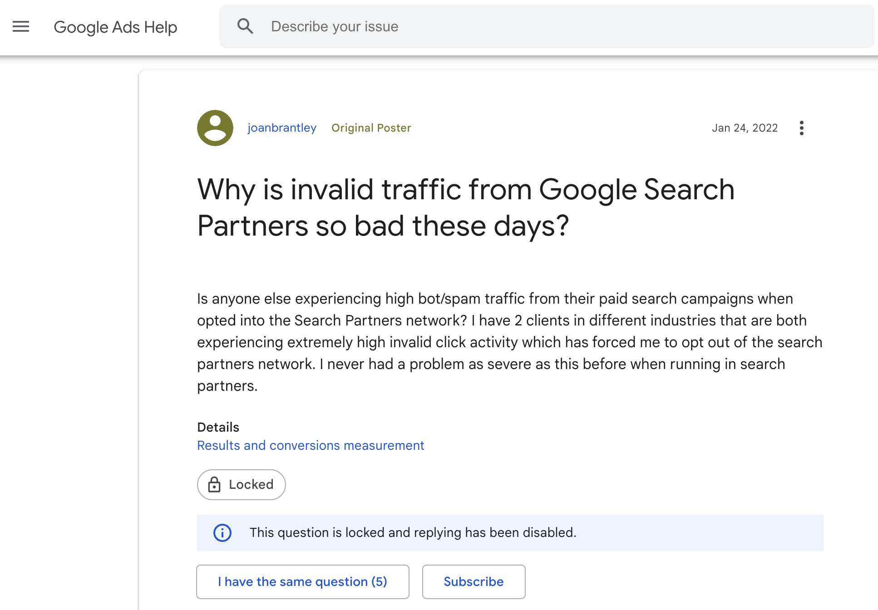Click joanbrantley's profile avatar

click(x=215, y=128)
